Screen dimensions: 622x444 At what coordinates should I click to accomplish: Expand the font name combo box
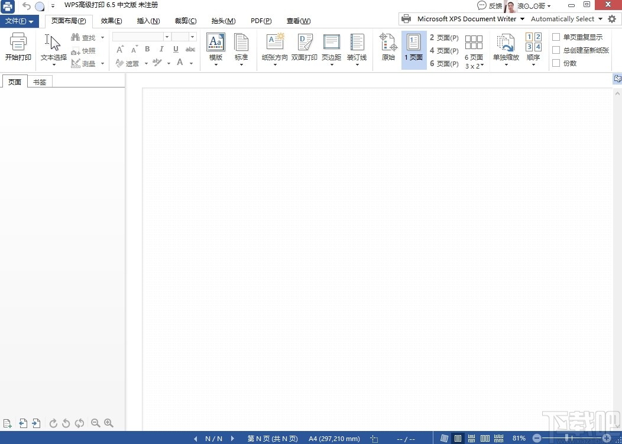(167, 37)
